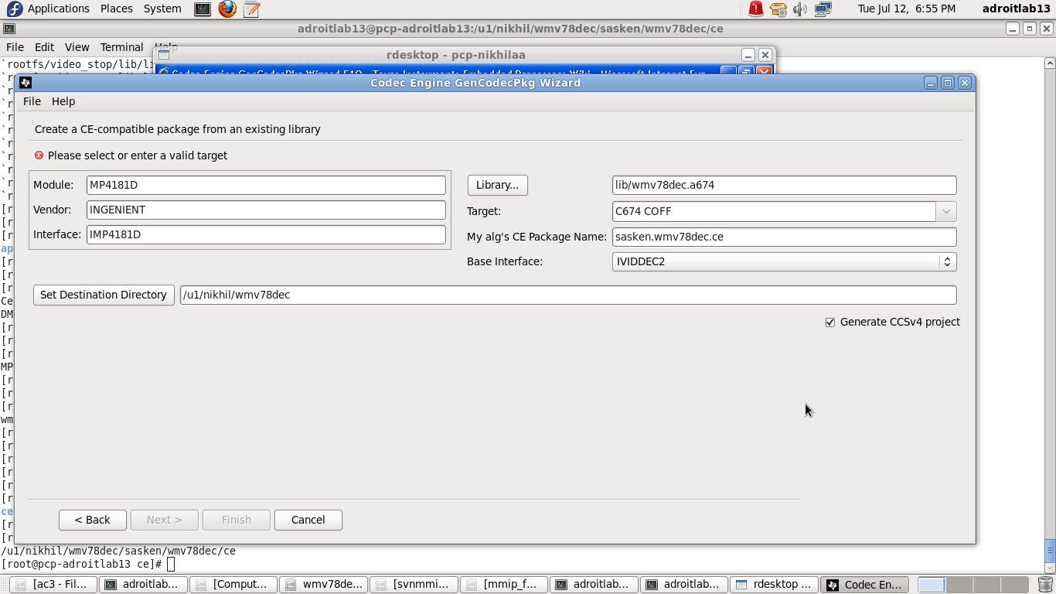The image size is (1056, 594).
Task: Launch the terminal from the top panel
Action: [x=203, y=9]
